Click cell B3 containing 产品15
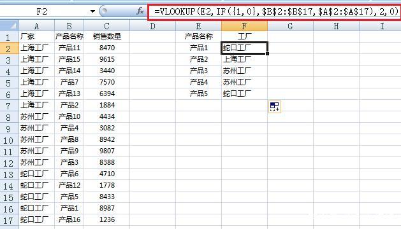Image resolution: width=401 pixels, height=229 pixels. (69, 60)
